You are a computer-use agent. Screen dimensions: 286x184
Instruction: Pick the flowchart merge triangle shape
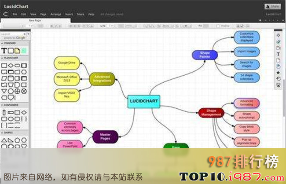4,91
